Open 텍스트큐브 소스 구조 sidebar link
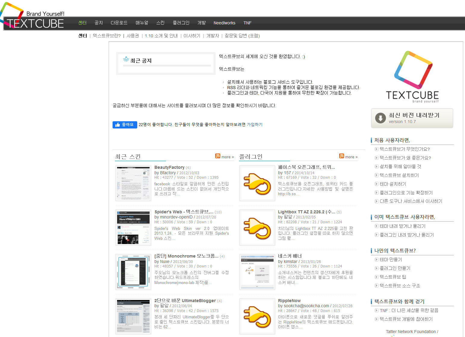This screenshot has width=465, height=337. (x=400, y=286)
